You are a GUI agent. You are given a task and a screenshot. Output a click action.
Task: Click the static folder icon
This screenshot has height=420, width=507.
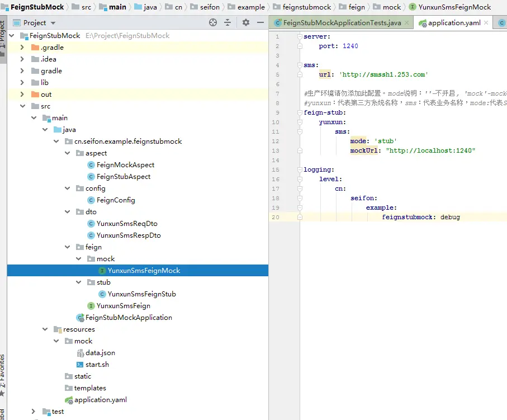[x=69, y=376]
